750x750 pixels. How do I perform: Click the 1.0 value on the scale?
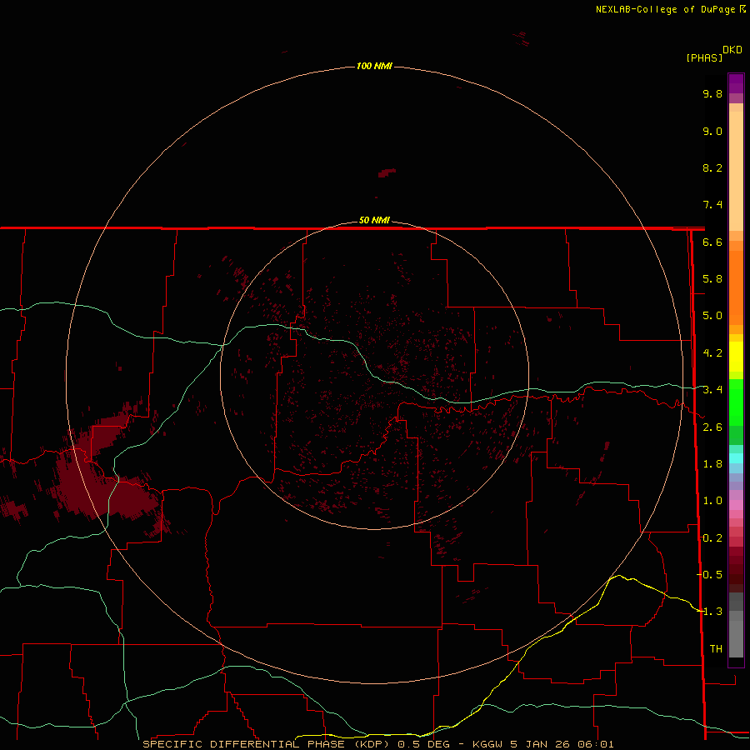click(x=712, y=501)
